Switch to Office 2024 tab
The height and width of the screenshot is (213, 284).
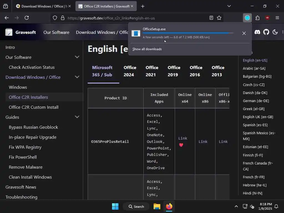[130, 71]
